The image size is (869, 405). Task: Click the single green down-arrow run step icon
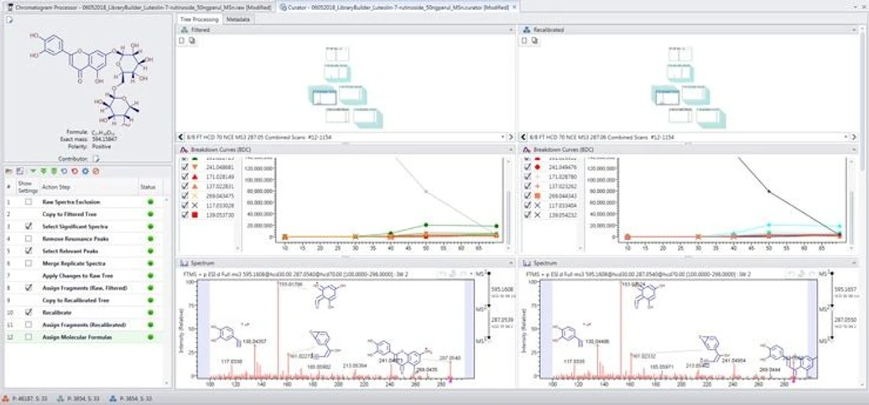(34, 172)
